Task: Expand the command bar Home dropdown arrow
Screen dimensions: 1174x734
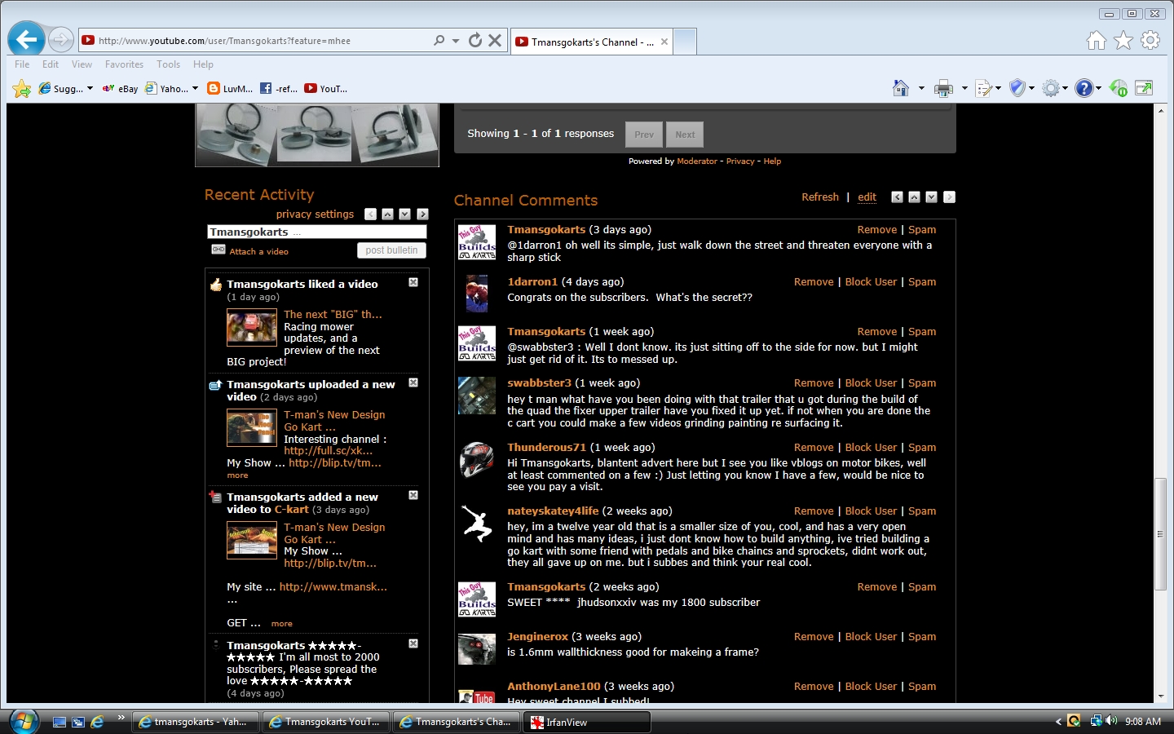Action: click(x=921, y=88)
